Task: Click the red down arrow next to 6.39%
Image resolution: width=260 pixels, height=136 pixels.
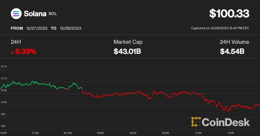Action: (12, 53)
